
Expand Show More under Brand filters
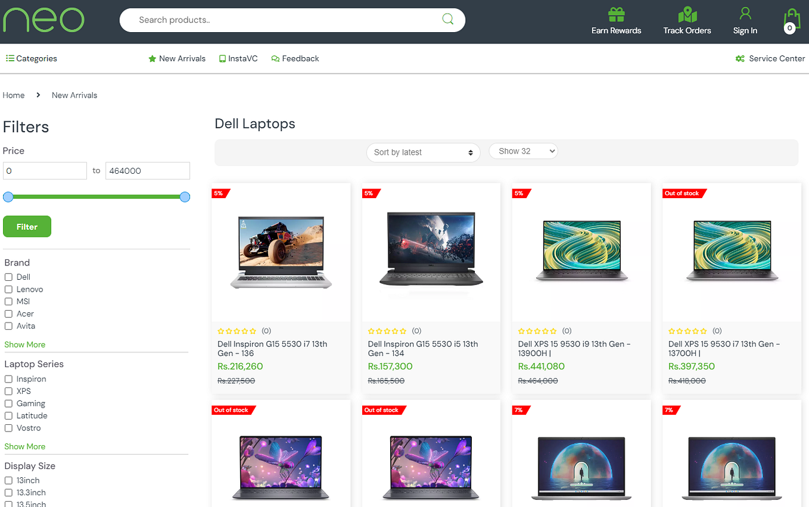[x=24, y=344]
